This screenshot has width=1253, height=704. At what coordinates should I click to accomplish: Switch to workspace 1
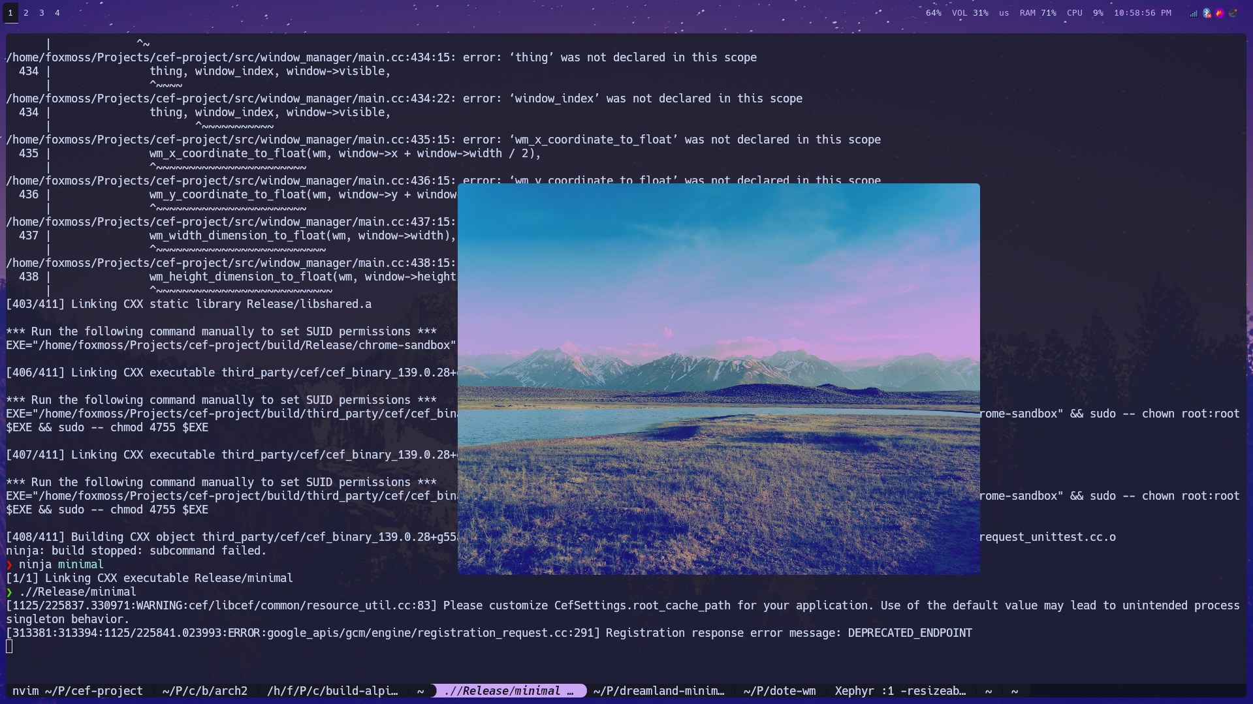pos(10,13)
